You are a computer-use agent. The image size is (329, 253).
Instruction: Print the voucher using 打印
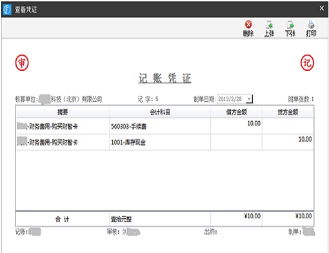(311, 28)
